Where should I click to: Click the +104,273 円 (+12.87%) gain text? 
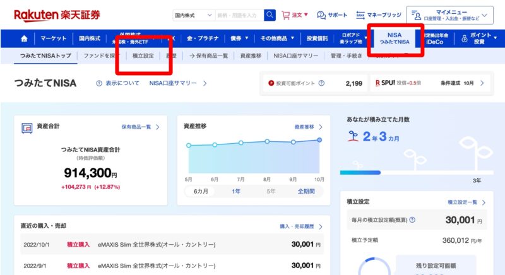pyautogui.click(x=90, y=187)
